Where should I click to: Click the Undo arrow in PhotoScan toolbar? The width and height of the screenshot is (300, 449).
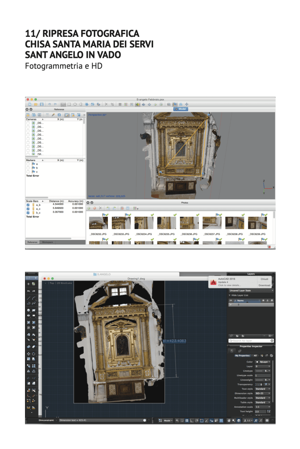point(50,104)
